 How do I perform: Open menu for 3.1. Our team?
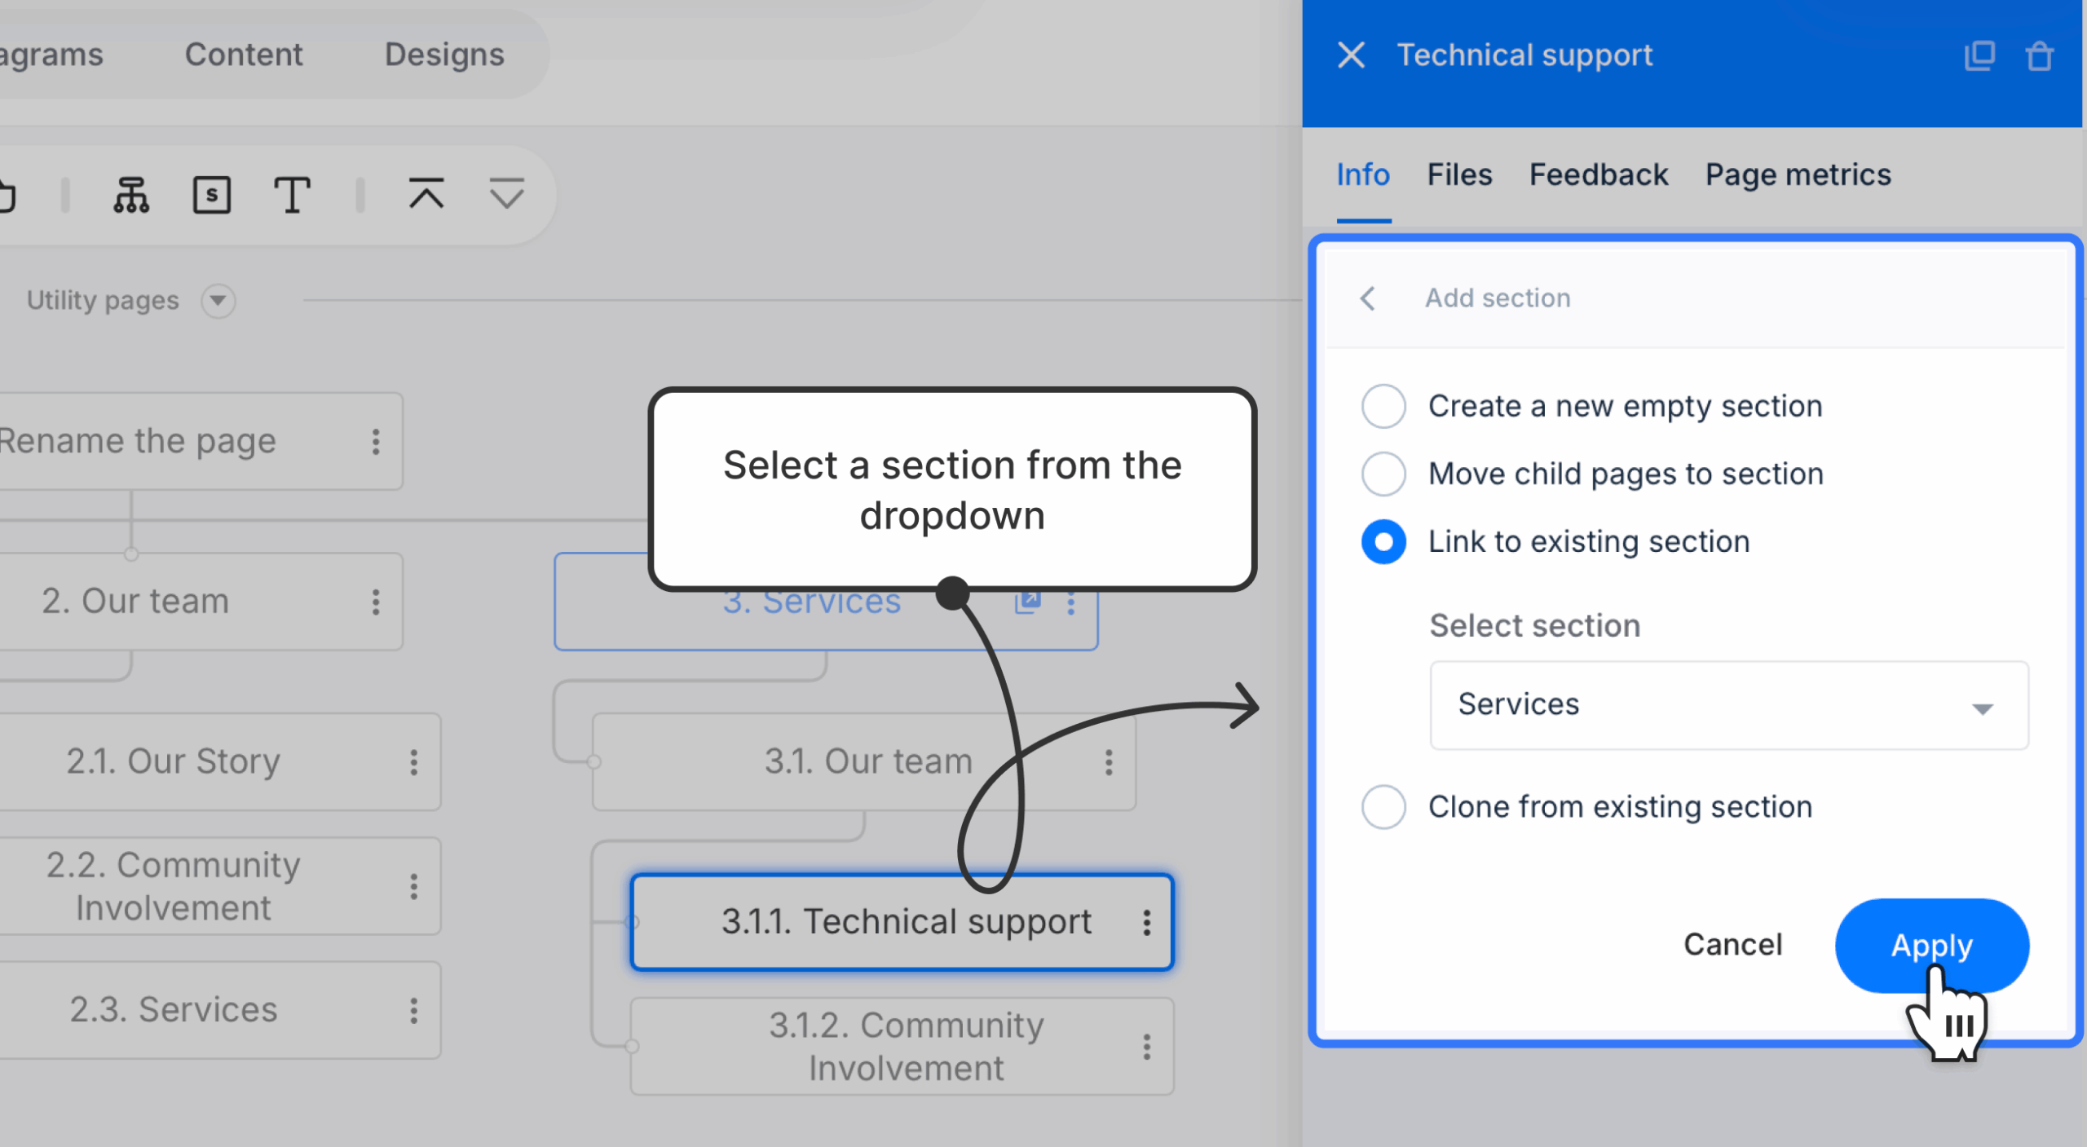click(1109, 763)
